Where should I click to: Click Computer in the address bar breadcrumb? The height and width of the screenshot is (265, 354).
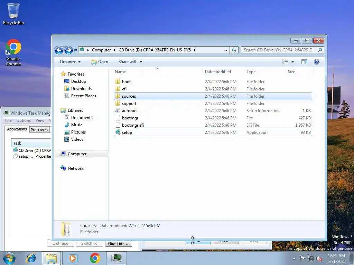[101, 50]
